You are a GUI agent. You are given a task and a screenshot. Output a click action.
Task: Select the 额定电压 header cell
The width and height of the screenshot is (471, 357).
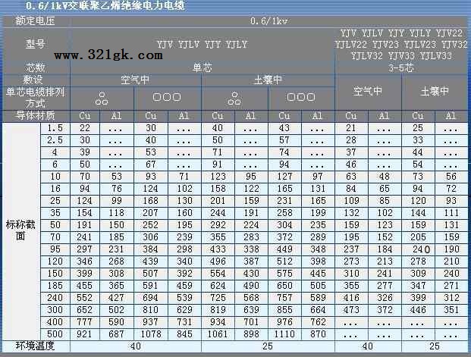coord(35,21)
